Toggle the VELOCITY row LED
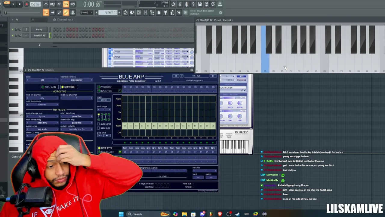385x217 pixels. click(x=99, y=87)
